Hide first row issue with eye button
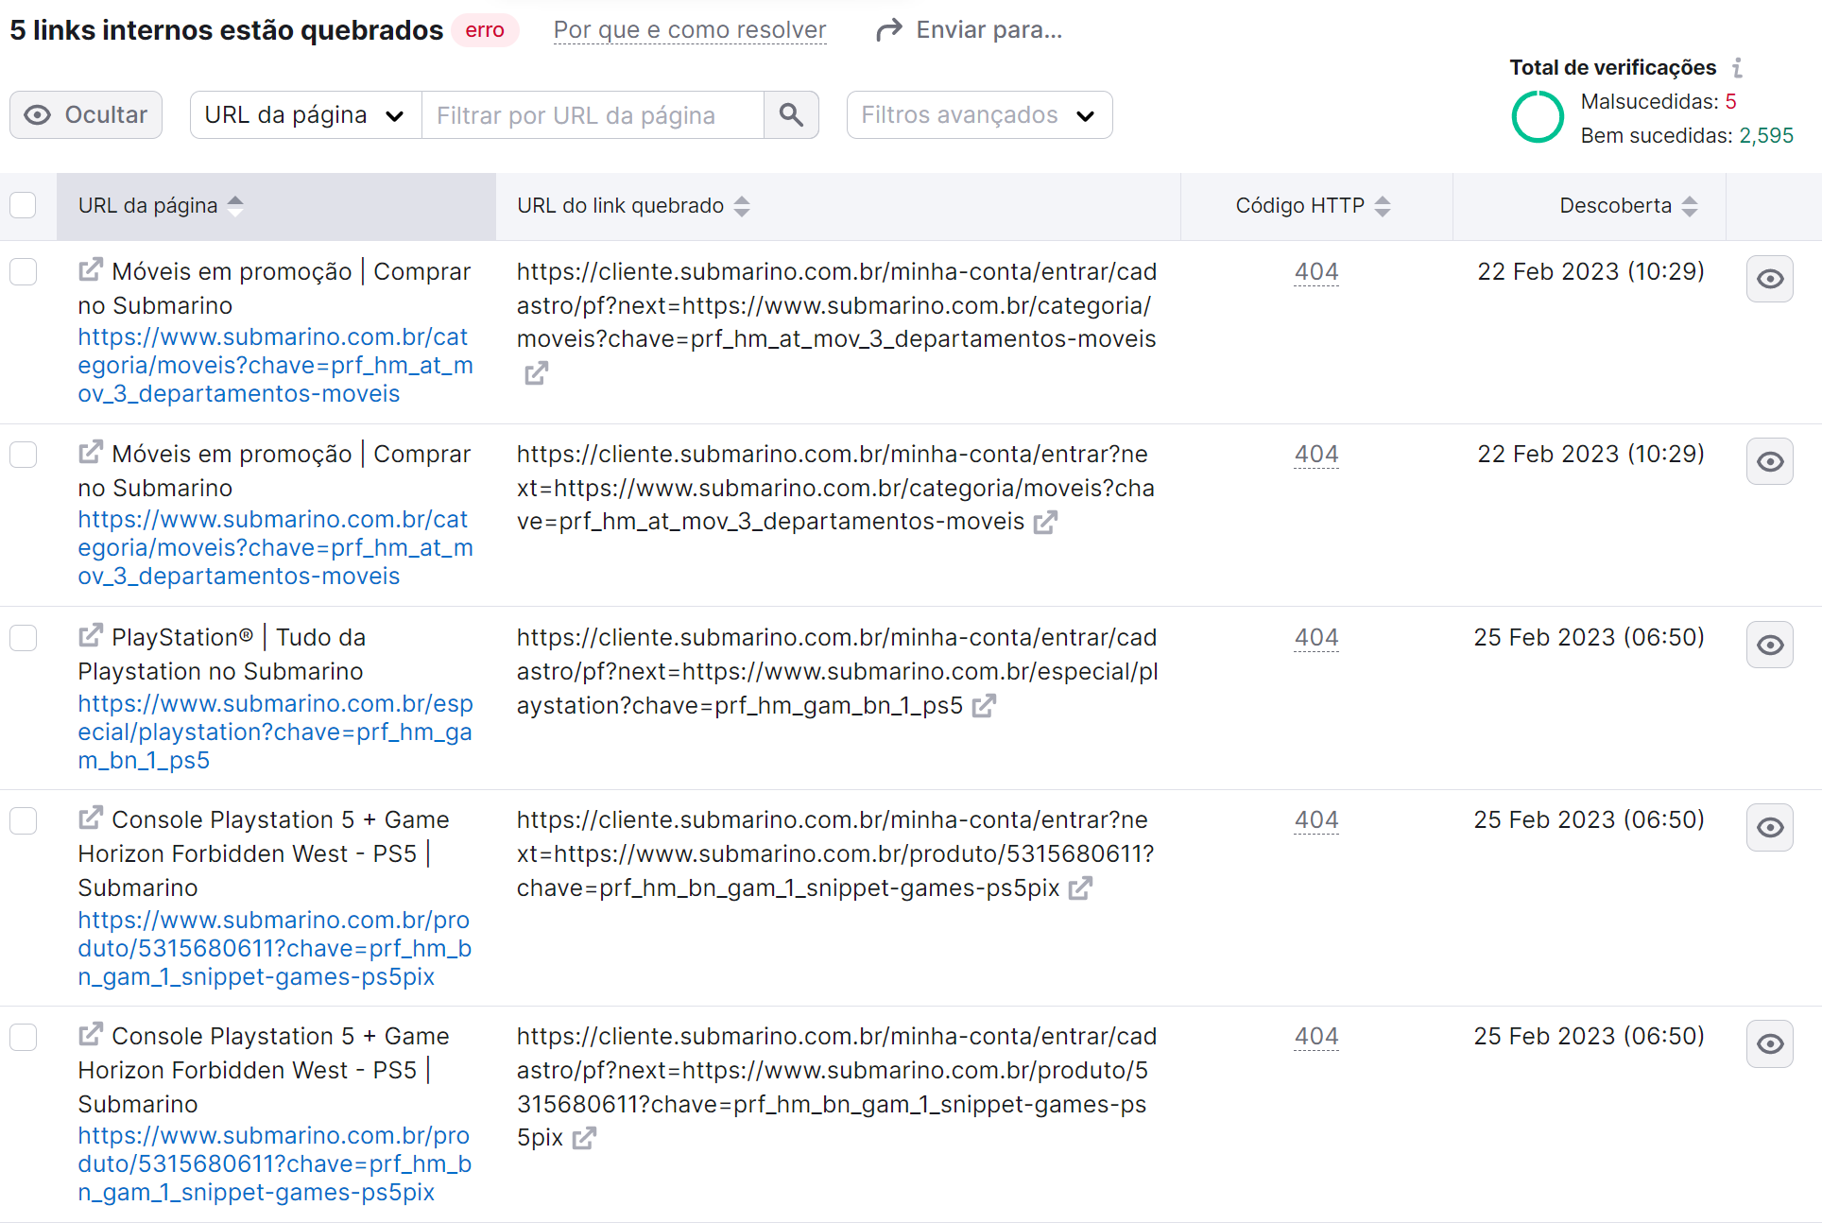Viewport: 1822px width, 1223px height. [x=1769, y=279]
